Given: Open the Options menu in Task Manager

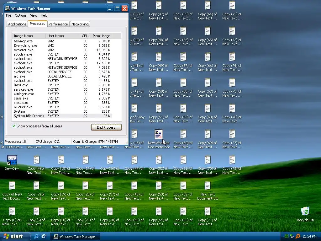Looking at the screenshot, I should [20, 15].
